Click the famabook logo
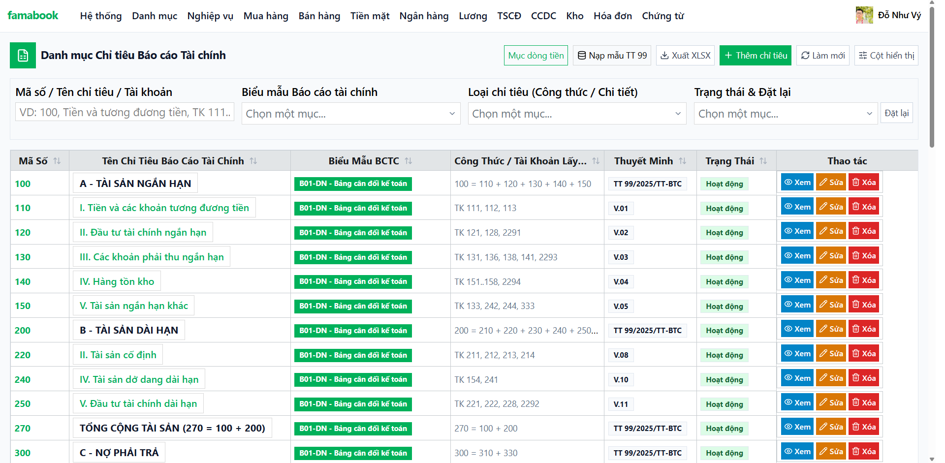 click(33, 15)
